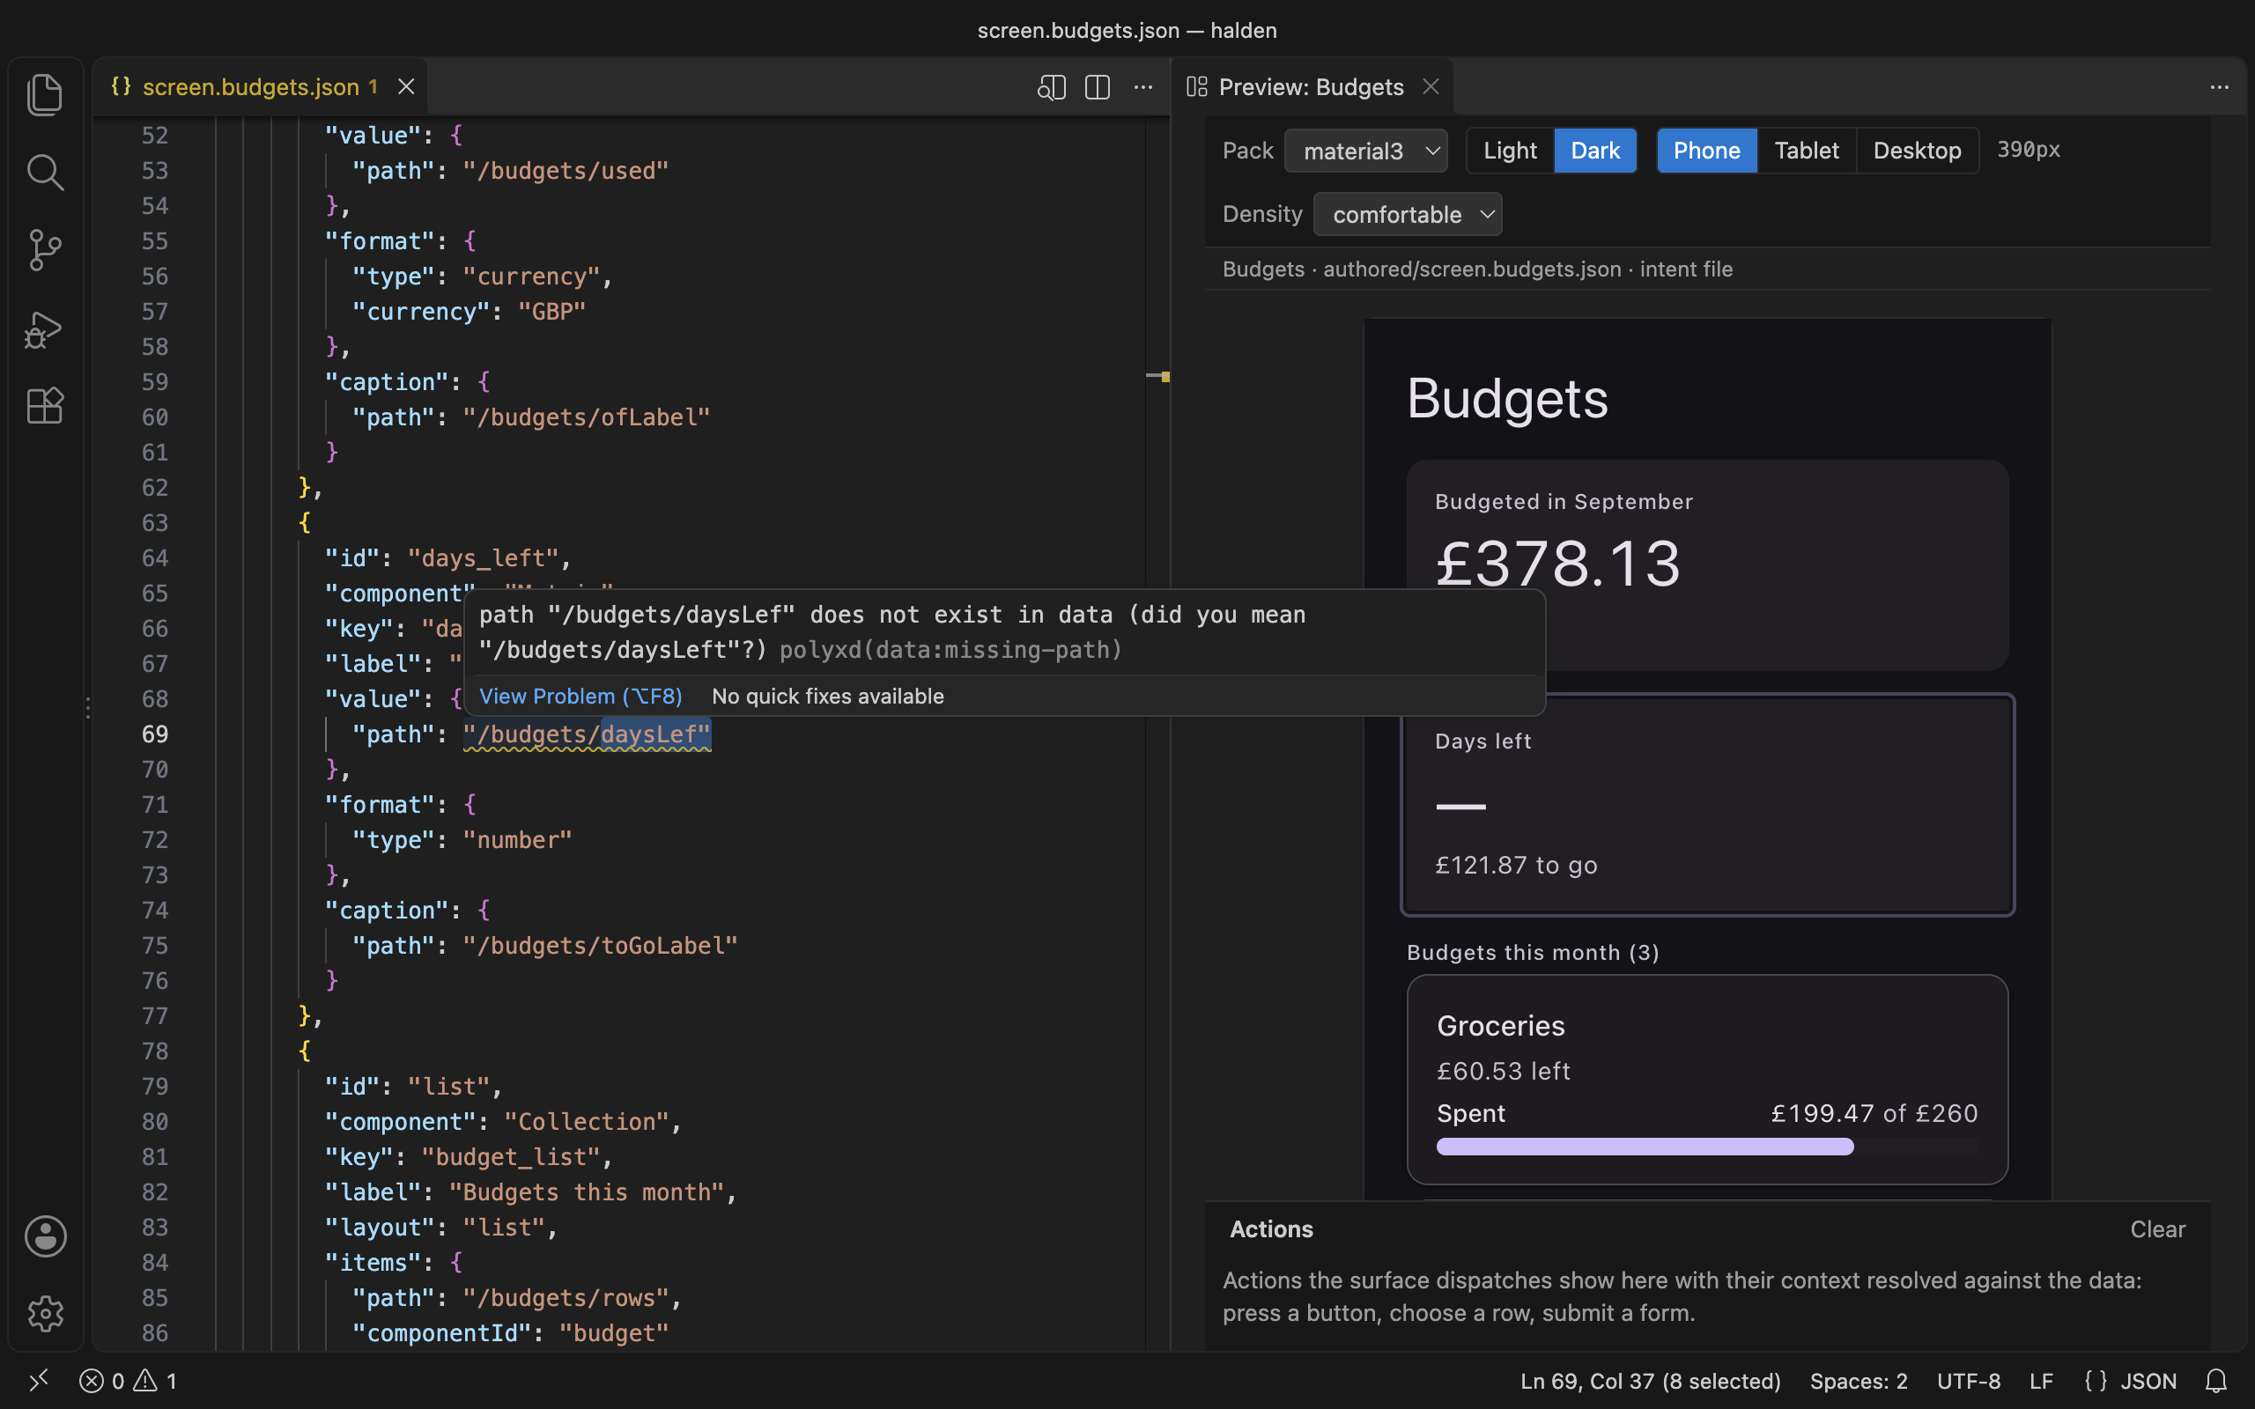Open the Source Control view icon
The height and width of the screenshot is (1409, 2255).
(45, 250)
